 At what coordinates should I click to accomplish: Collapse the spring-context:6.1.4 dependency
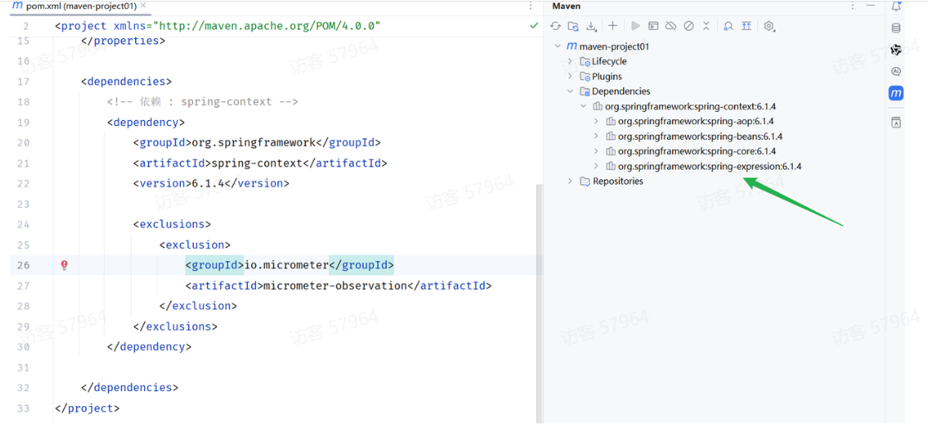(x=583, y=107)
